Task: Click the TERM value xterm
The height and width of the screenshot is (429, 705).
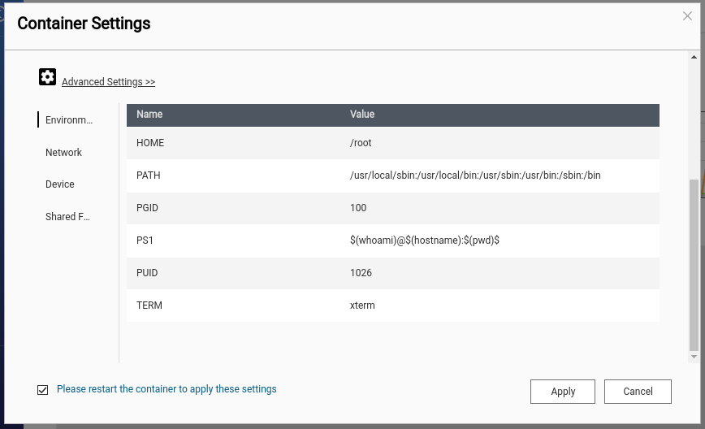Action: tap(362, 305)
